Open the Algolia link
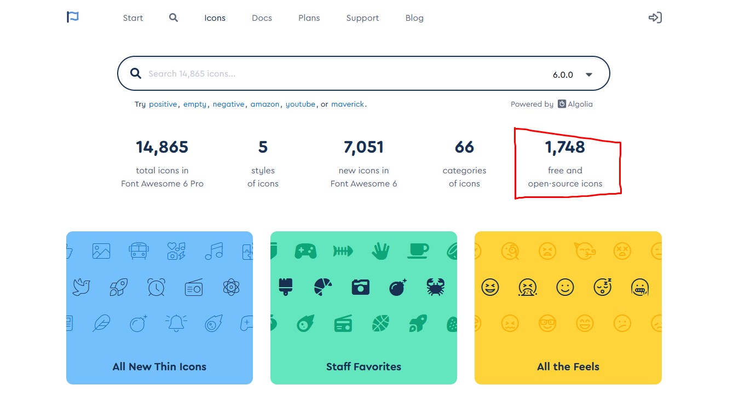This screenshot has width=745, height=414. point(575,104)
